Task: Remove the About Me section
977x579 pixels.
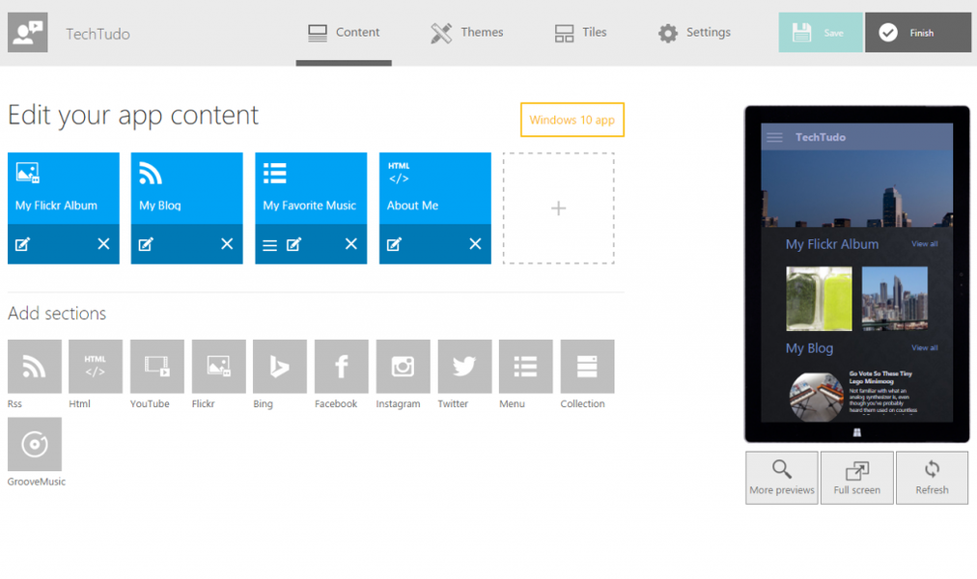Action: (x=475, y=244)
